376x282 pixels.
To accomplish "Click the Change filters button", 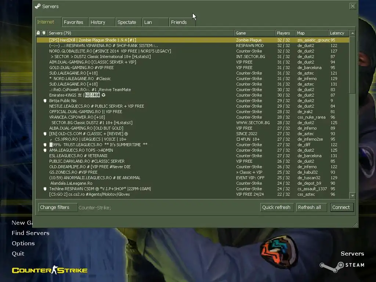I will [x=58, y=207].
